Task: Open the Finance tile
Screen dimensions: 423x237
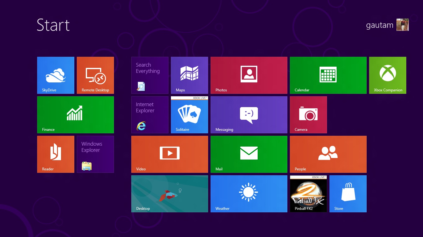Action: 76,115
